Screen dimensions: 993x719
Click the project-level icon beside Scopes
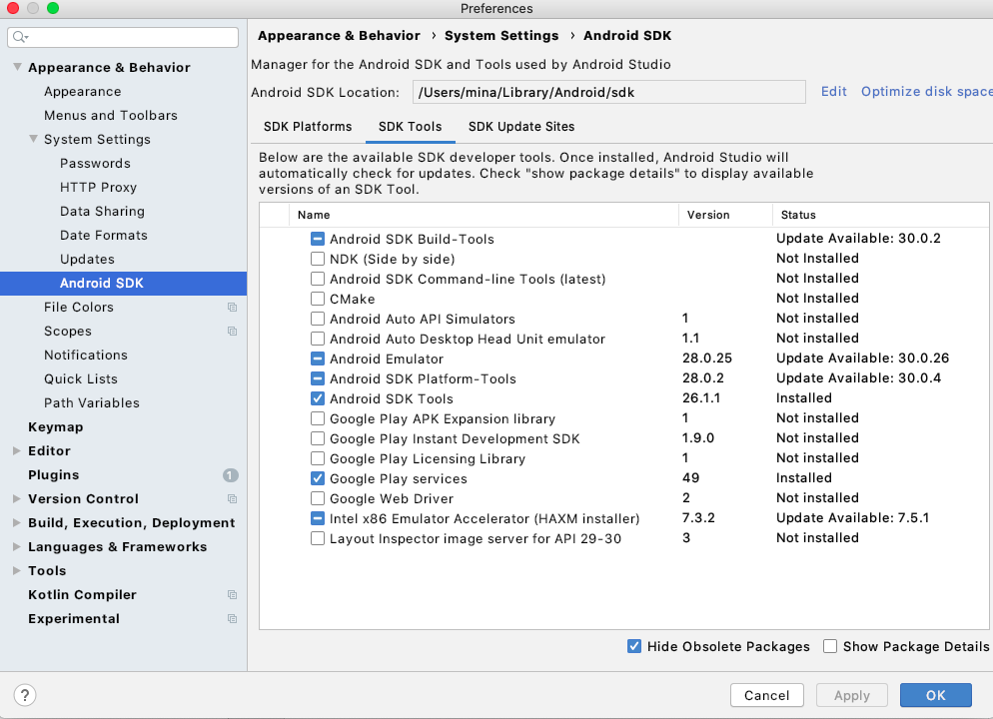point(233,331)
